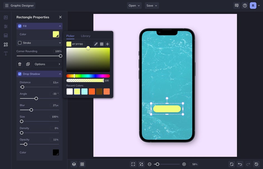Select the coral orange recent color
The width and height of the screenshot is (263, 169).
106,92
